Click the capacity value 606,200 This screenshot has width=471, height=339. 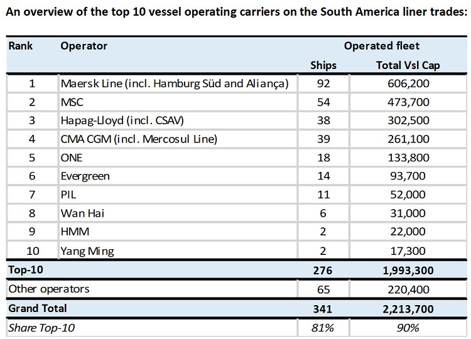coord(408,83)
